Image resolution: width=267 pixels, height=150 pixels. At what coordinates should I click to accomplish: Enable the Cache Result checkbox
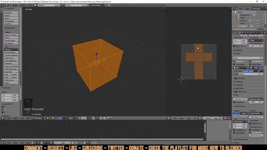(x=250, y=64)
